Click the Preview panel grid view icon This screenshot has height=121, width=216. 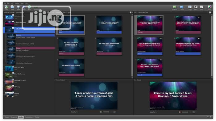[x=130, y=13]
